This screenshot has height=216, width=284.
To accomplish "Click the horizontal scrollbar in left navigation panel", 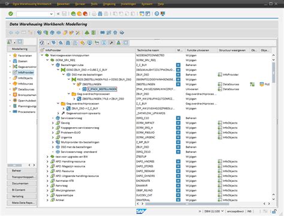I will pos(14,165).
